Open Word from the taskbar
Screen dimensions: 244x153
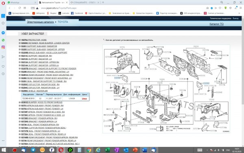coord(144,150)
